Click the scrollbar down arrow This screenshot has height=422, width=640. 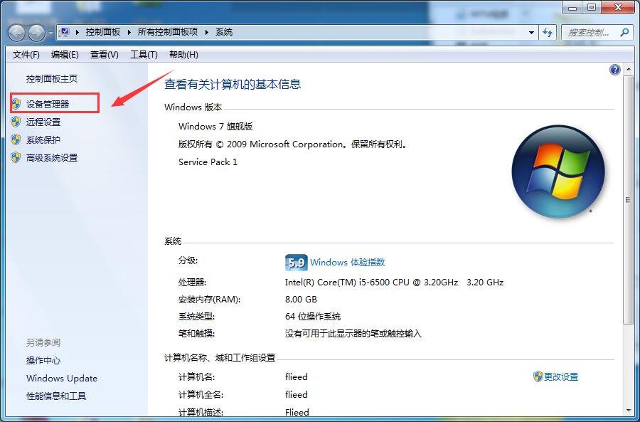(x=628, y=410)
